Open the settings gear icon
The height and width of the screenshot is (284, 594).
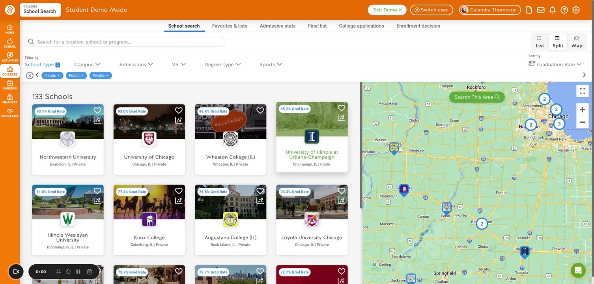576,10
